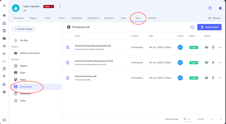Click the Date column header
The image size is (226, 124).
pyautogui.click(x=151, y=36)
